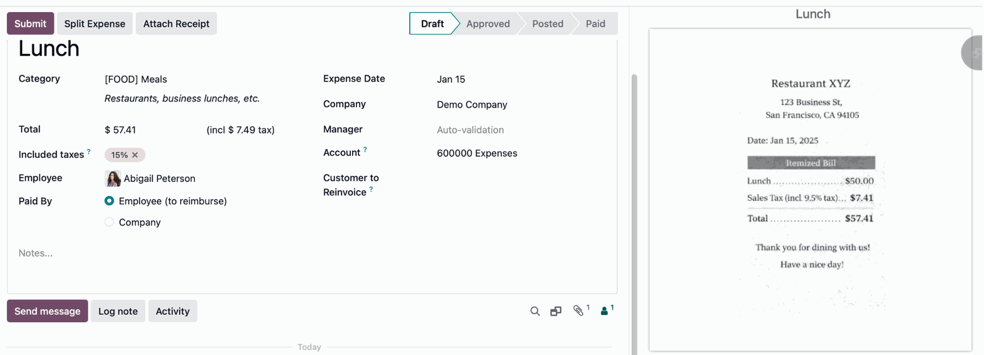
Task: Select Employee (to reimburse) radio option
Action: [109, 201]
